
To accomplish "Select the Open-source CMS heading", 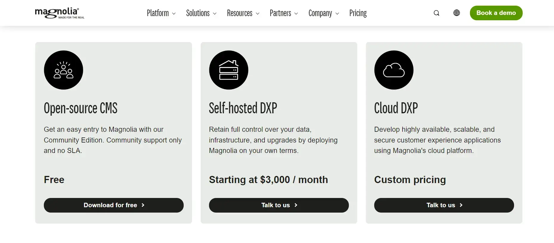I will (x=81, y=108).
